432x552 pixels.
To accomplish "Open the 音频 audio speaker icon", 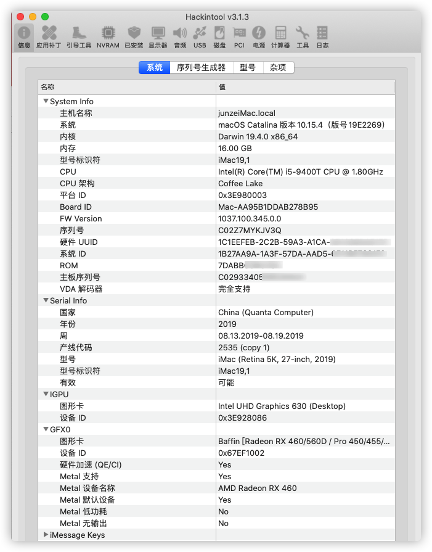I will pos(180,38).
